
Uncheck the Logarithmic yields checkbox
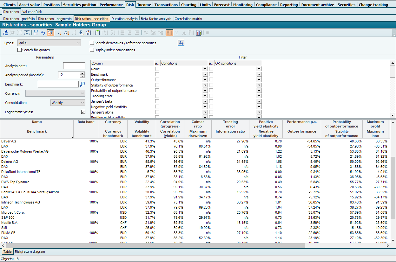83,112
